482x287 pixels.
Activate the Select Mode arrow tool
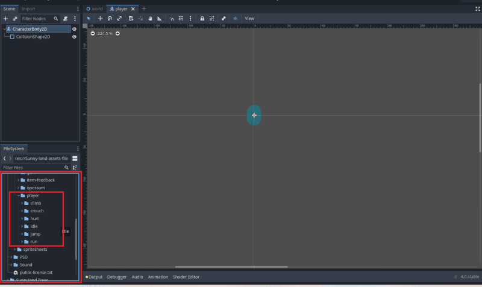pyautogui.click(x=89, y=19)
